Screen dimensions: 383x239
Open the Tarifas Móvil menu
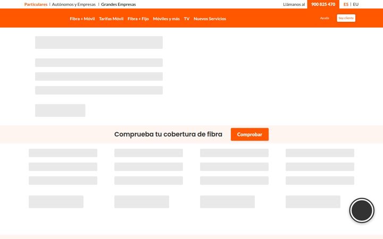tap(111, 19)
